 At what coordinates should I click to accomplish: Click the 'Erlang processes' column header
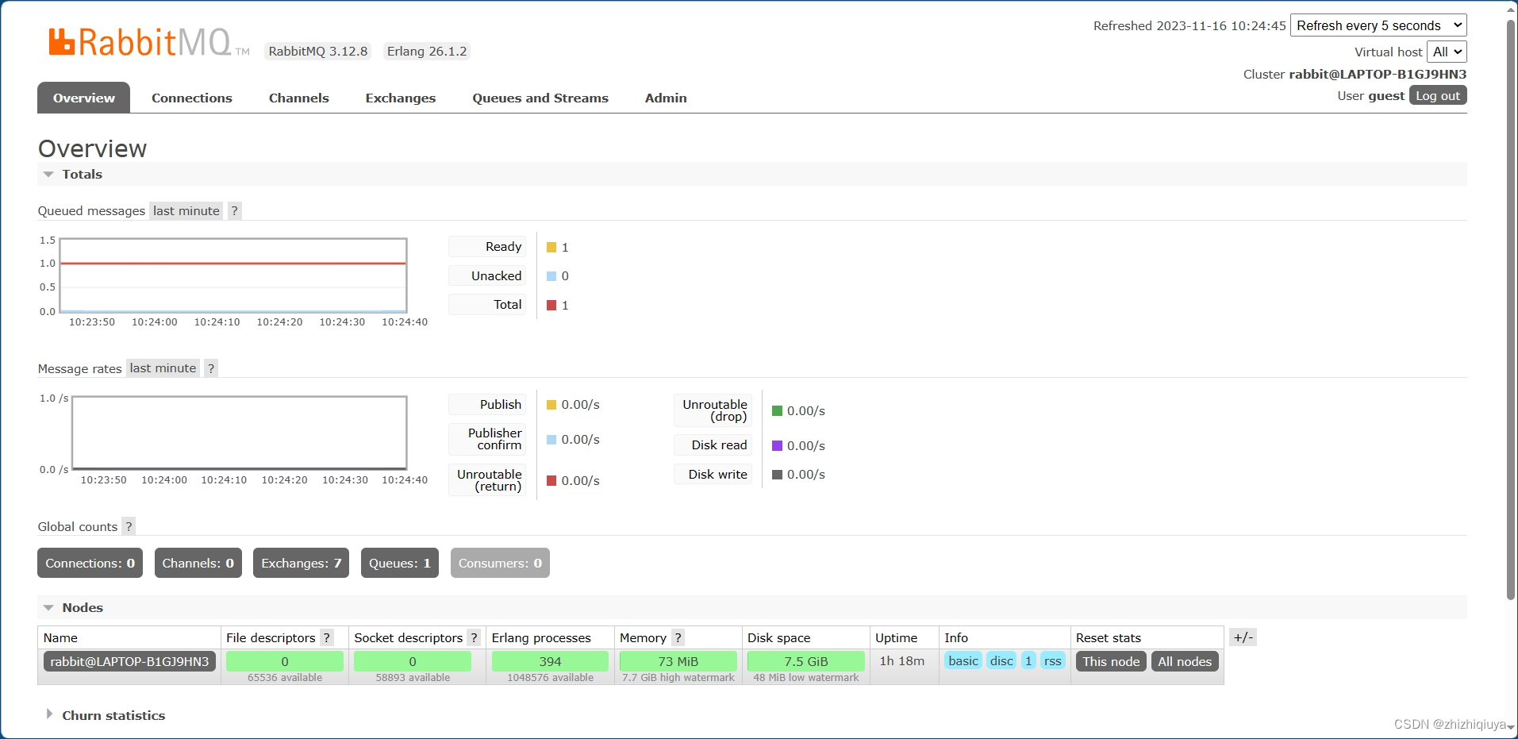click(x=541, y=637)
